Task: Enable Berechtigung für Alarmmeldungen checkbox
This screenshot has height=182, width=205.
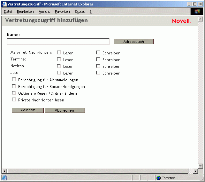Action: pyautogui.click(x=14, y=79)
